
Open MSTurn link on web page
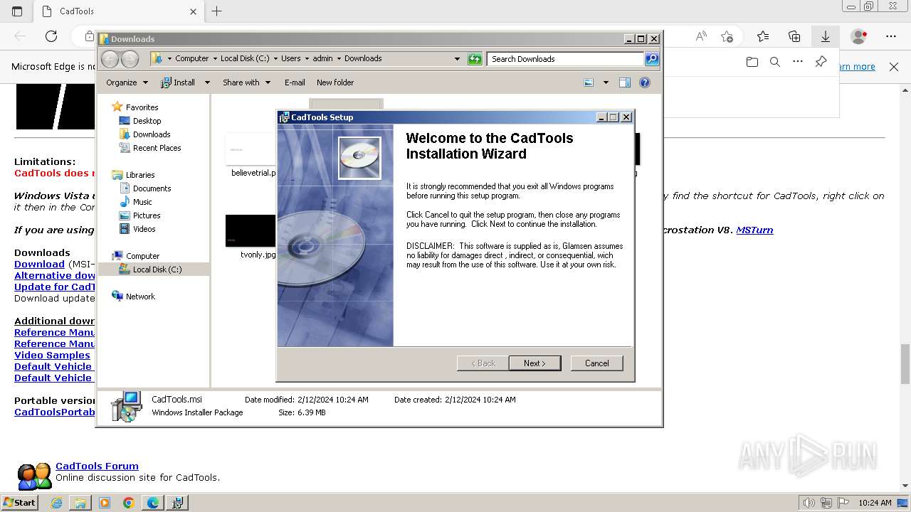coord(754,230)
